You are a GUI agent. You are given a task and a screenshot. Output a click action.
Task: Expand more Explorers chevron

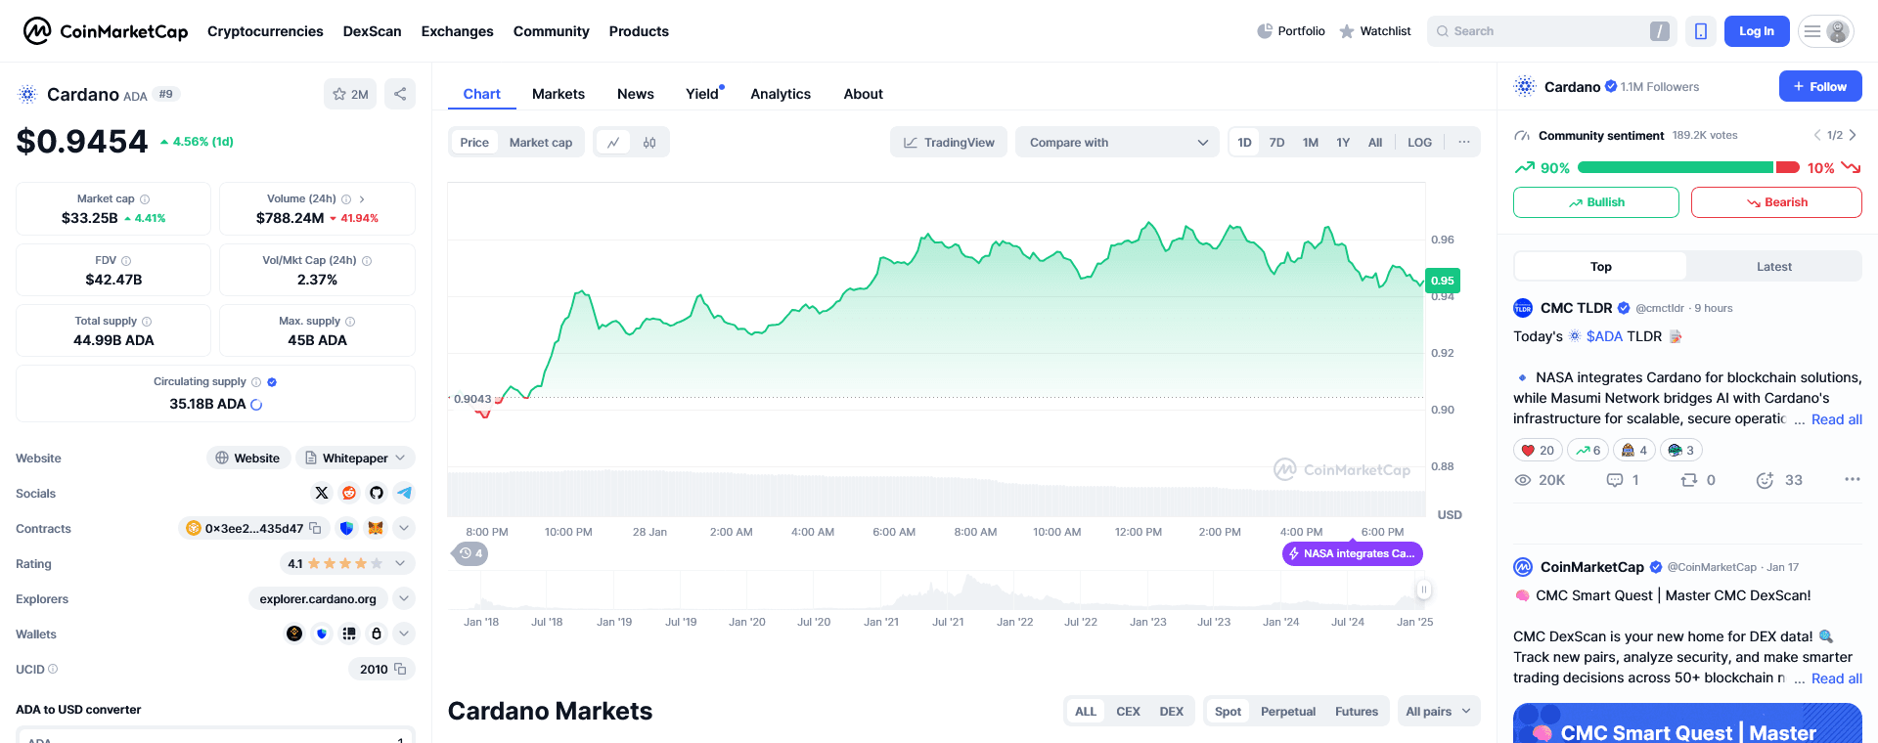[x=404, y=598]
